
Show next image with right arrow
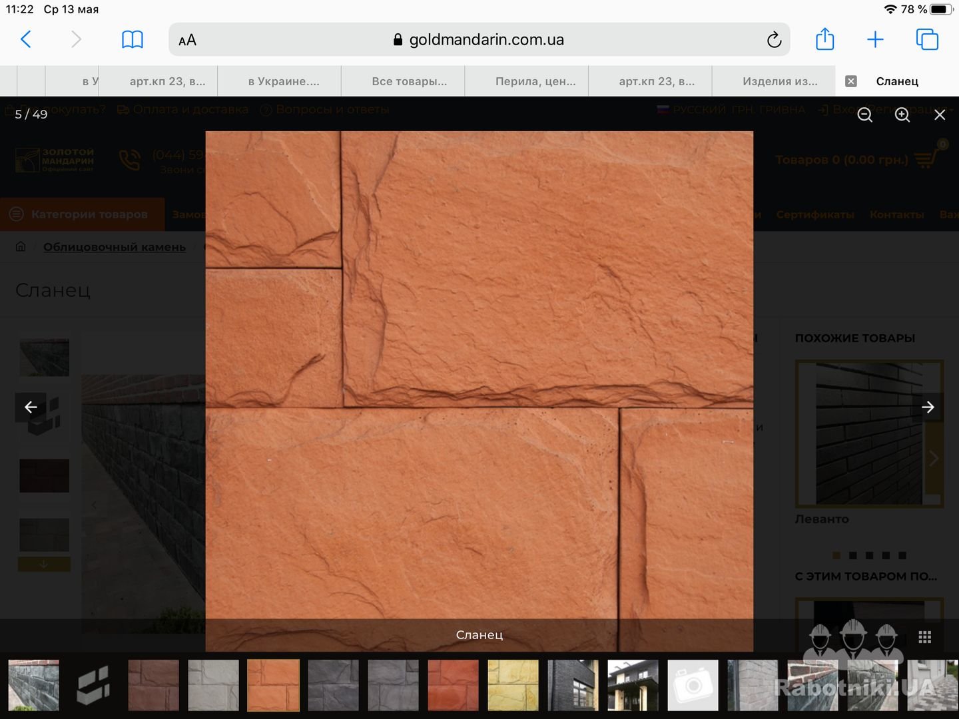pos(928,407)
